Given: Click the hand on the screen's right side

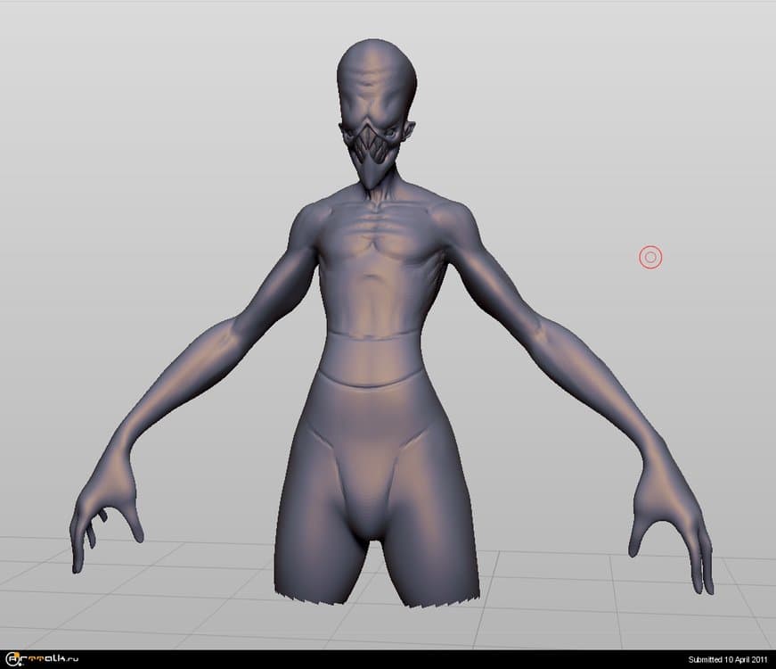Looking at the screenshot, I should point(668,508).
